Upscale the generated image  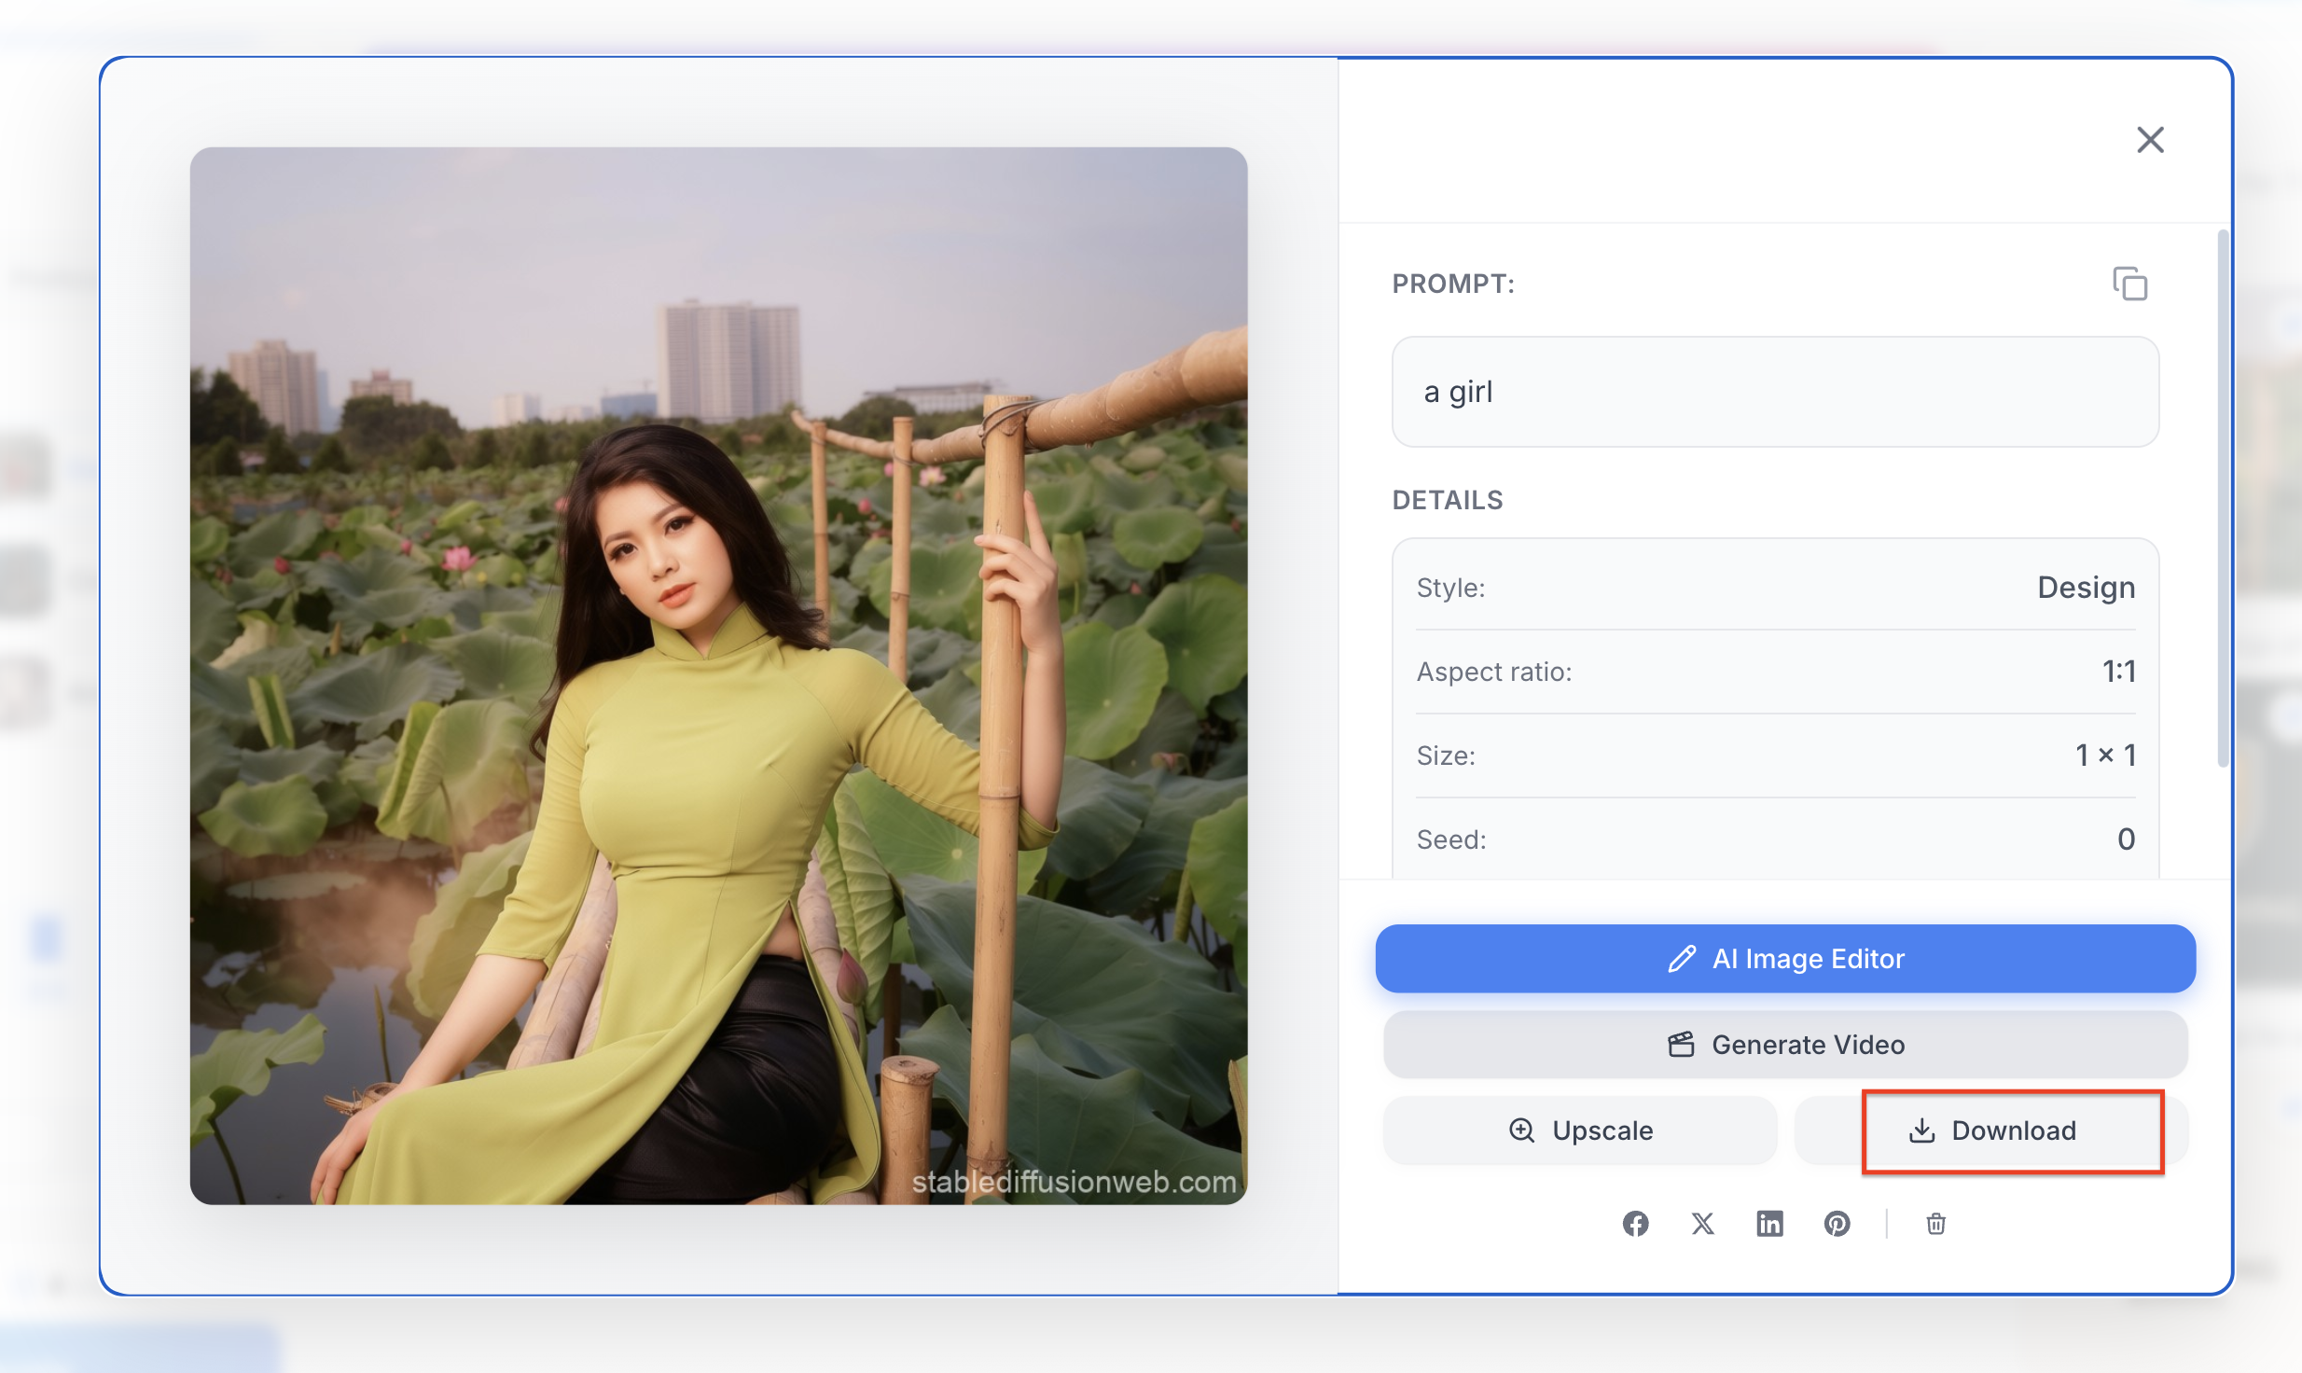click(1580, 1130)
